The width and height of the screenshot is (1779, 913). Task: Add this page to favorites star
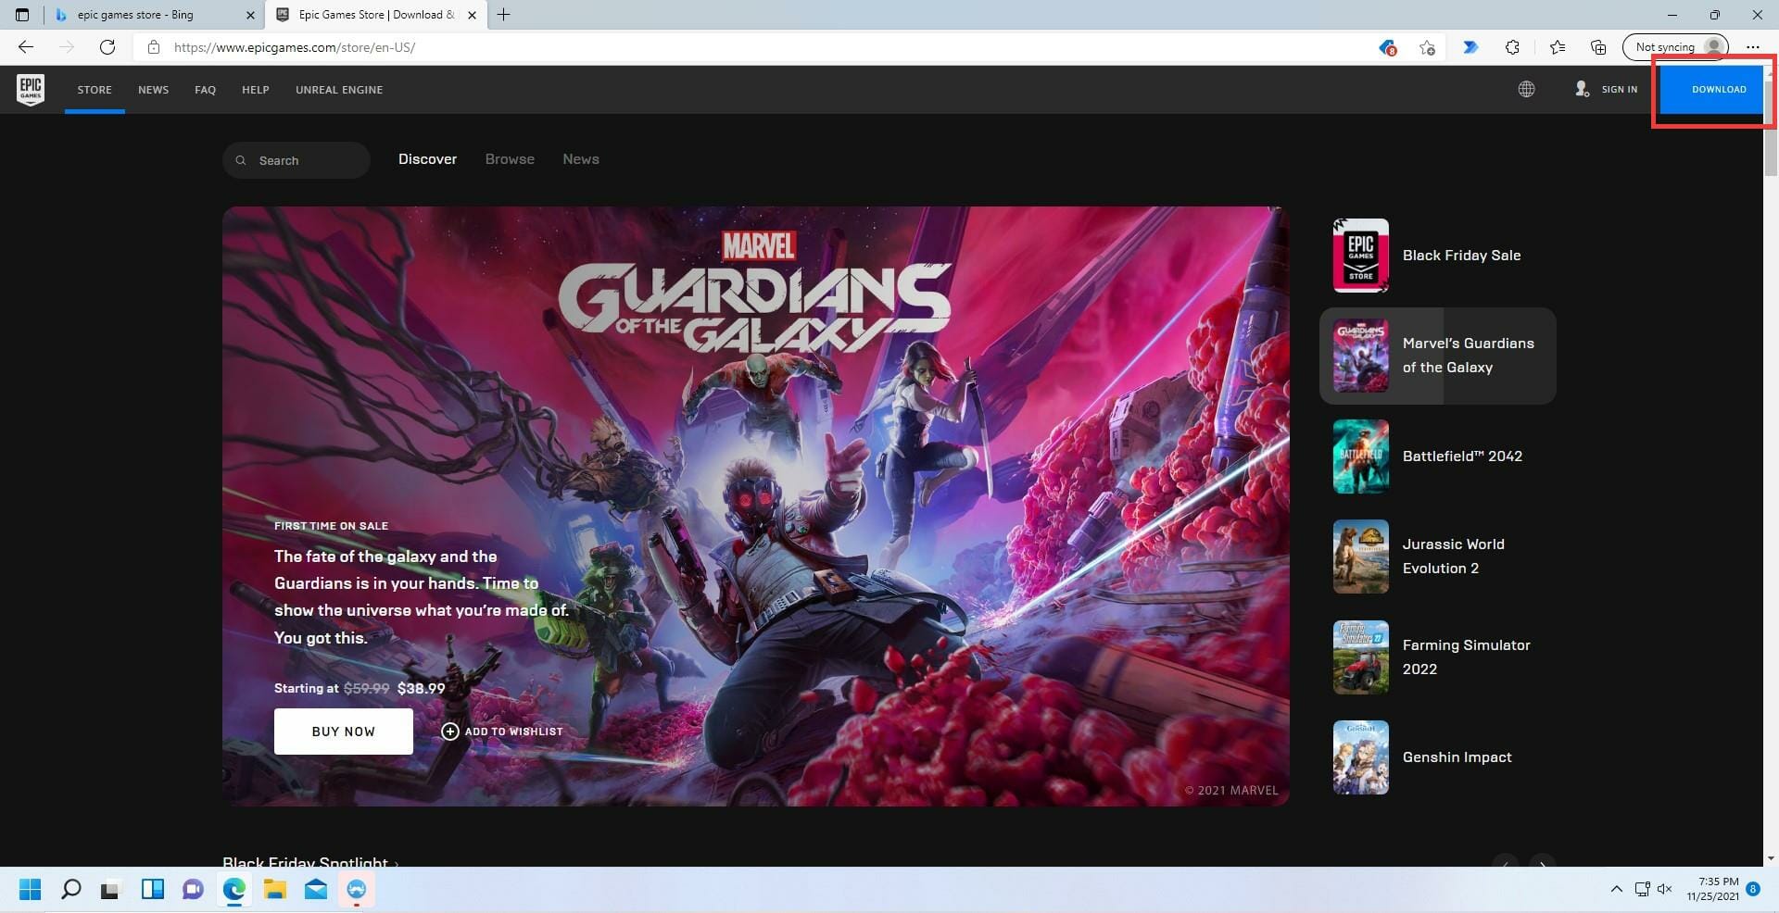pos(1427,47)
